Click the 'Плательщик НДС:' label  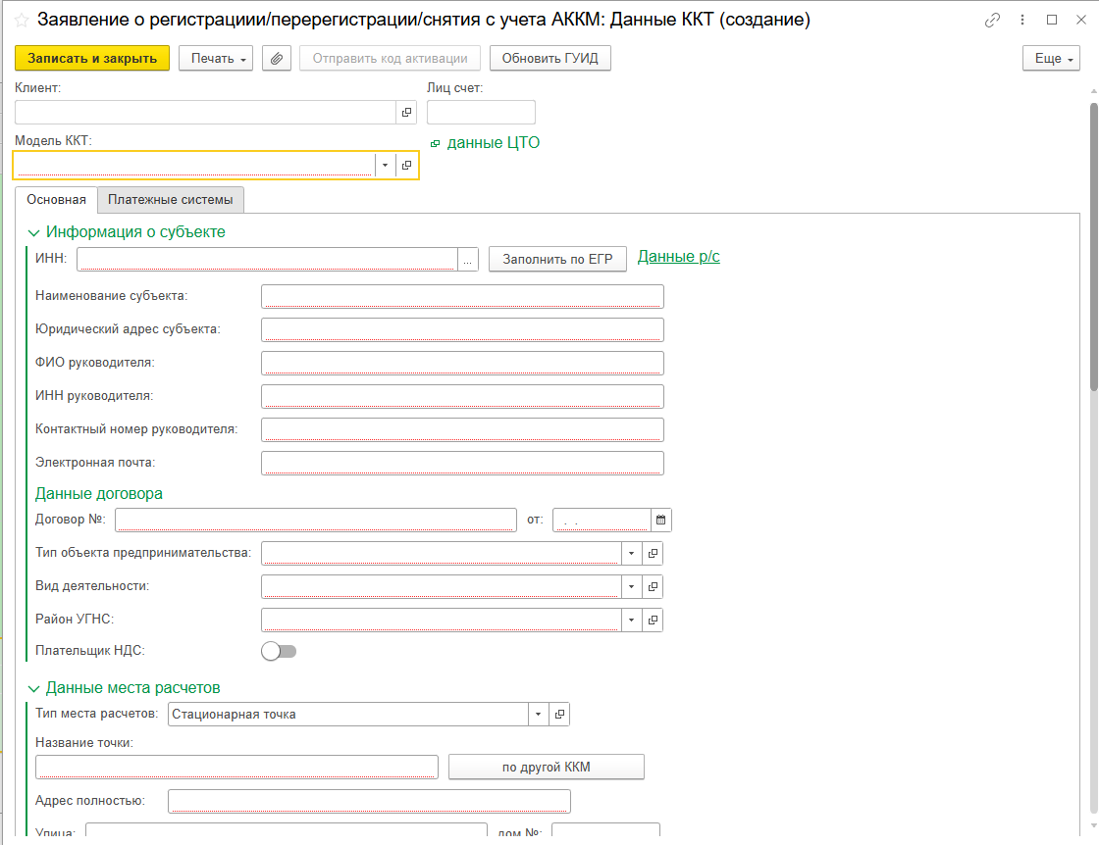pos(89,650)
